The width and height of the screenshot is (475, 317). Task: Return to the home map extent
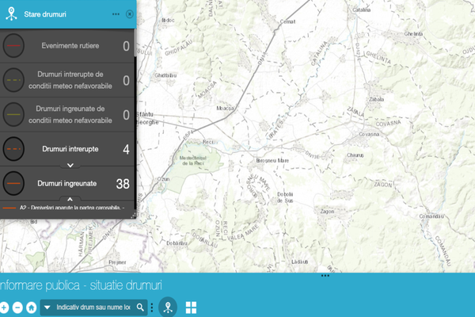click(x=31, y=307)
